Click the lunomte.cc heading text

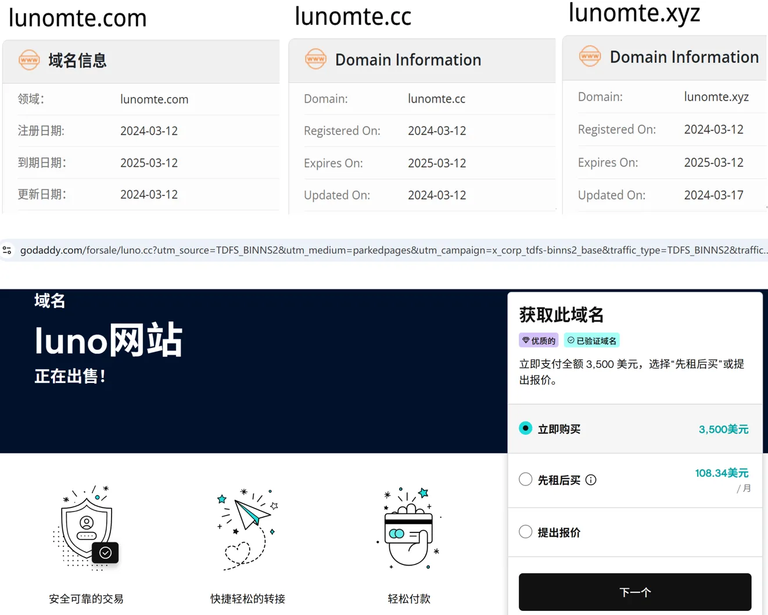(353, 16)
